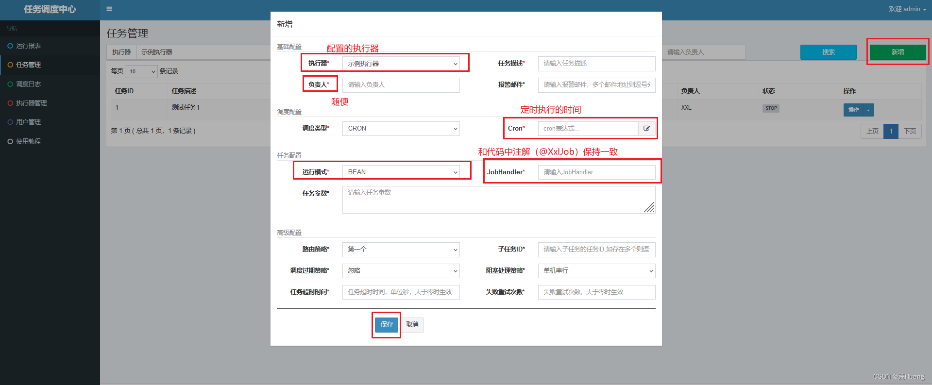Expand the 调度类型 CRON dropdown

coord(401,129)
